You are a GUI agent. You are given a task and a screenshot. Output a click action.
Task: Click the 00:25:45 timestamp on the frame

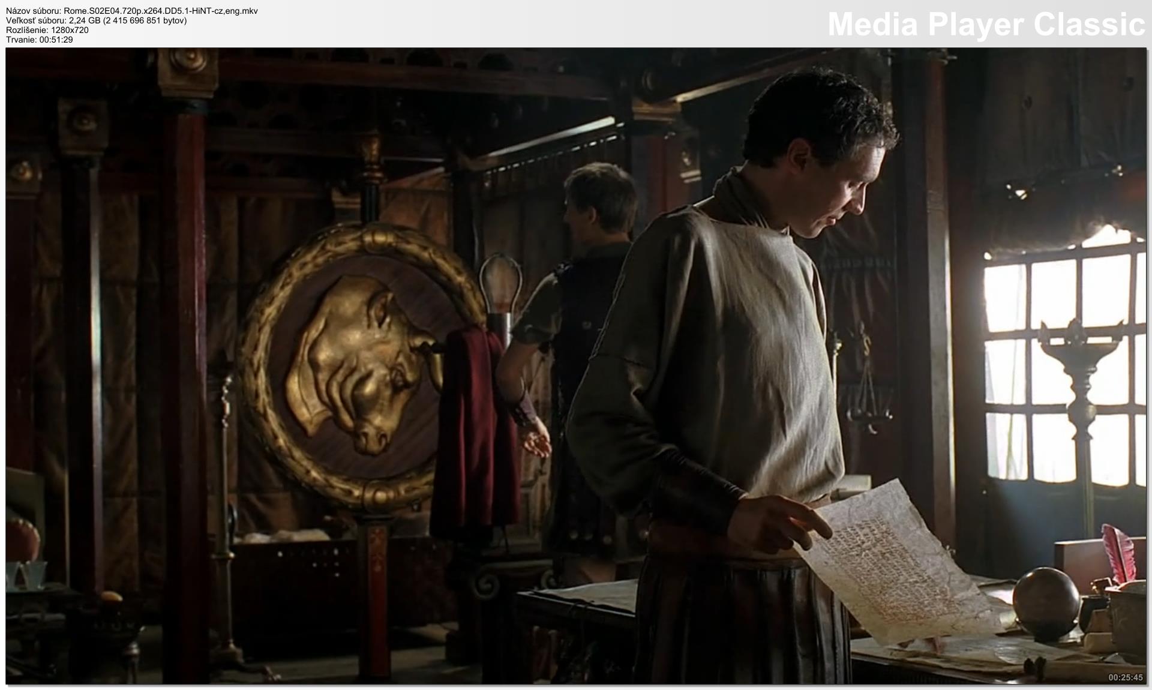coord(1125,677)
